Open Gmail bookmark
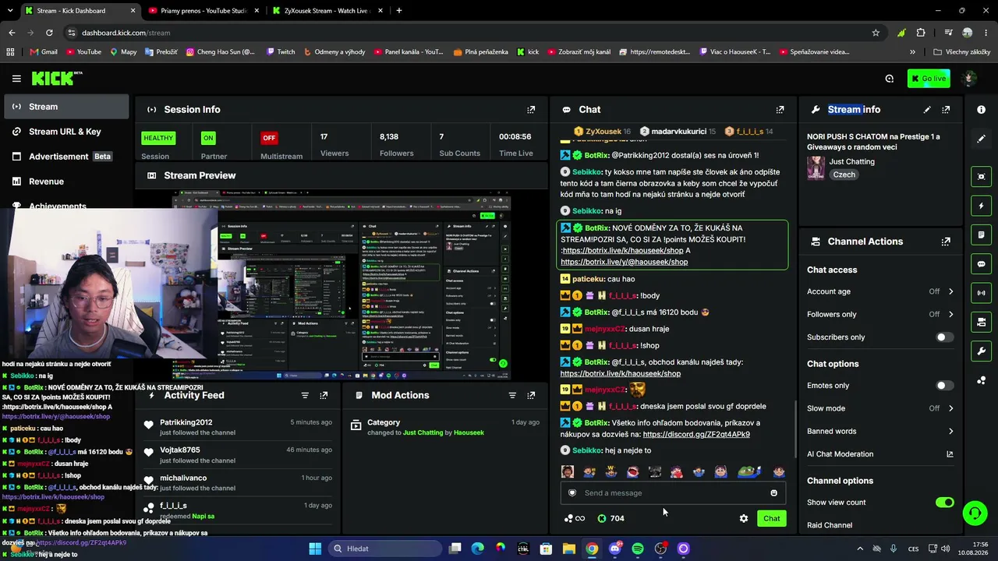The height and width of the screenshot is (561, 998). point(44,52)
